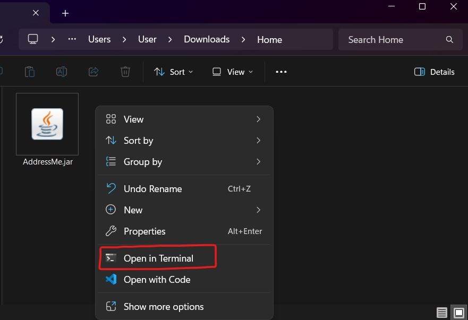
Task: Click the Delete trash icon
Action: tap(125, 72)
